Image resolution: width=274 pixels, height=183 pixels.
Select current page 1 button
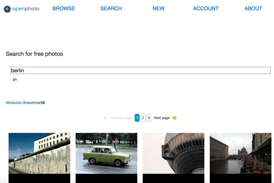pyautogui.click(x=137, y=118)
